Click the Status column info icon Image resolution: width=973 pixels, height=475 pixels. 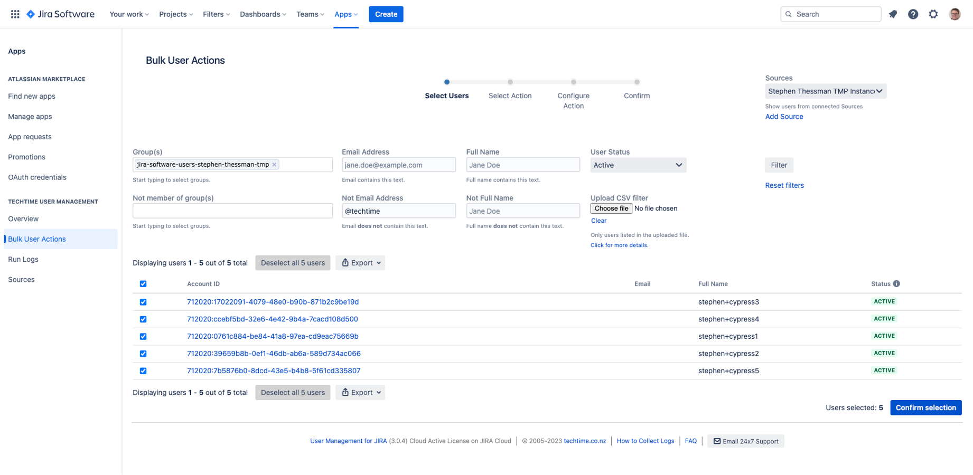pyautogui.click(x=896, y=284)
